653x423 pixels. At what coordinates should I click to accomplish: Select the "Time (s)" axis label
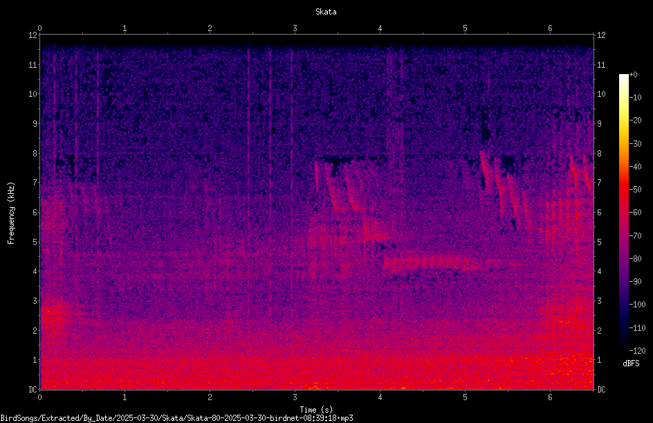point(316,410)
